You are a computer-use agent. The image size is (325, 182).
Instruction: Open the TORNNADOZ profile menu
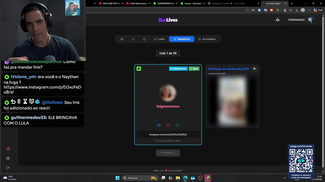coord(301,20)
